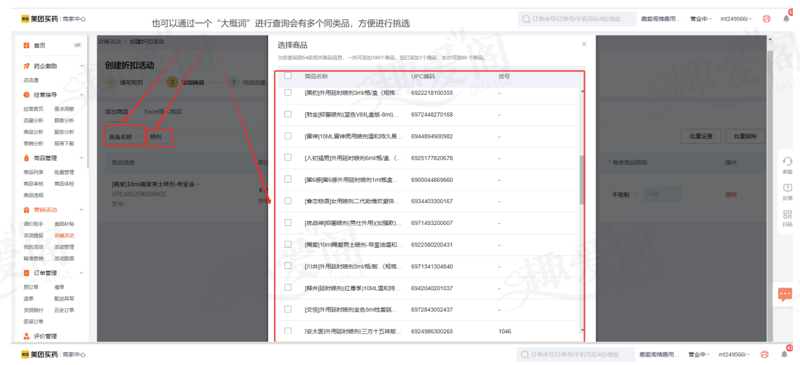The height and width of the screenshot is (365, 800).
Task: Expand the 营业中 store status dropdown
Action: [x=699, y=19]
